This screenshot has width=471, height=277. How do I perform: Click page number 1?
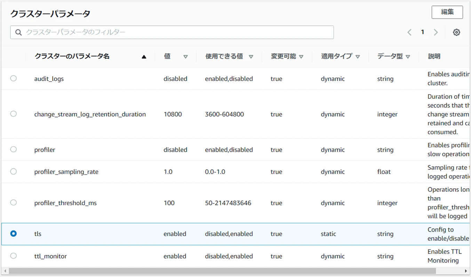(423, 32)
